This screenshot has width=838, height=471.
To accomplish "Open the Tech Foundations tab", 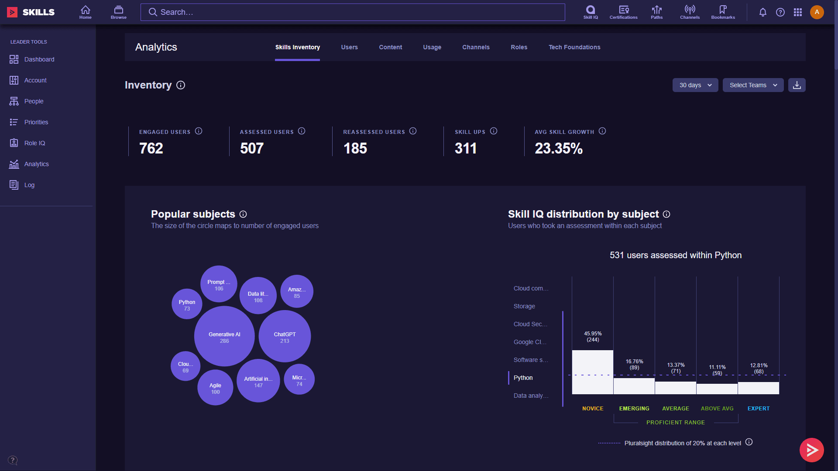I will coord(574,47).
